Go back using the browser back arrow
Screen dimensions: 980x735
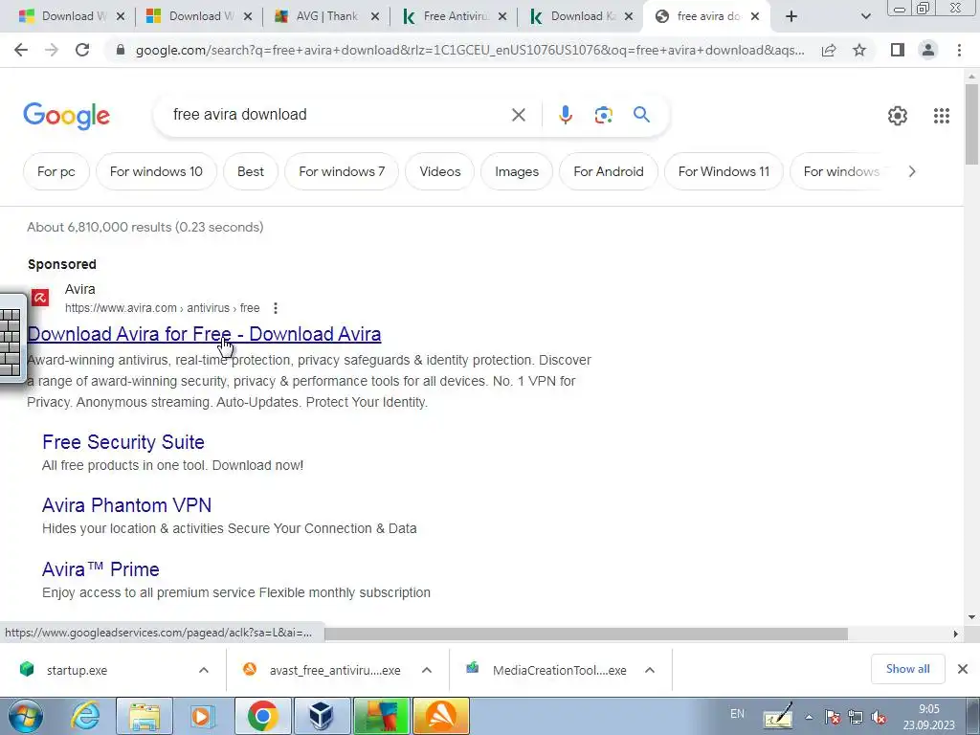21,50
